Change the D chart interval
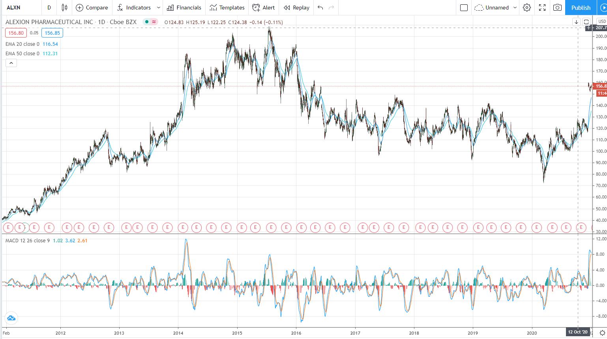The image size is (607, 339). point(49,7)
